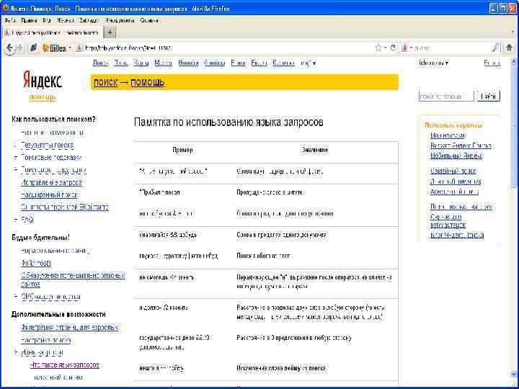
Task: Click the address bar URL field
Action: coord(229,48)
